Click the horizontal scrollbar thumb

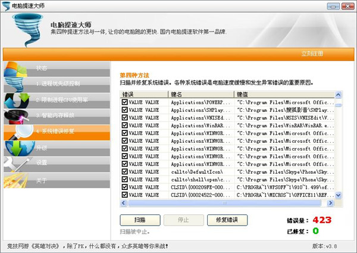click(x=224, y=202)
